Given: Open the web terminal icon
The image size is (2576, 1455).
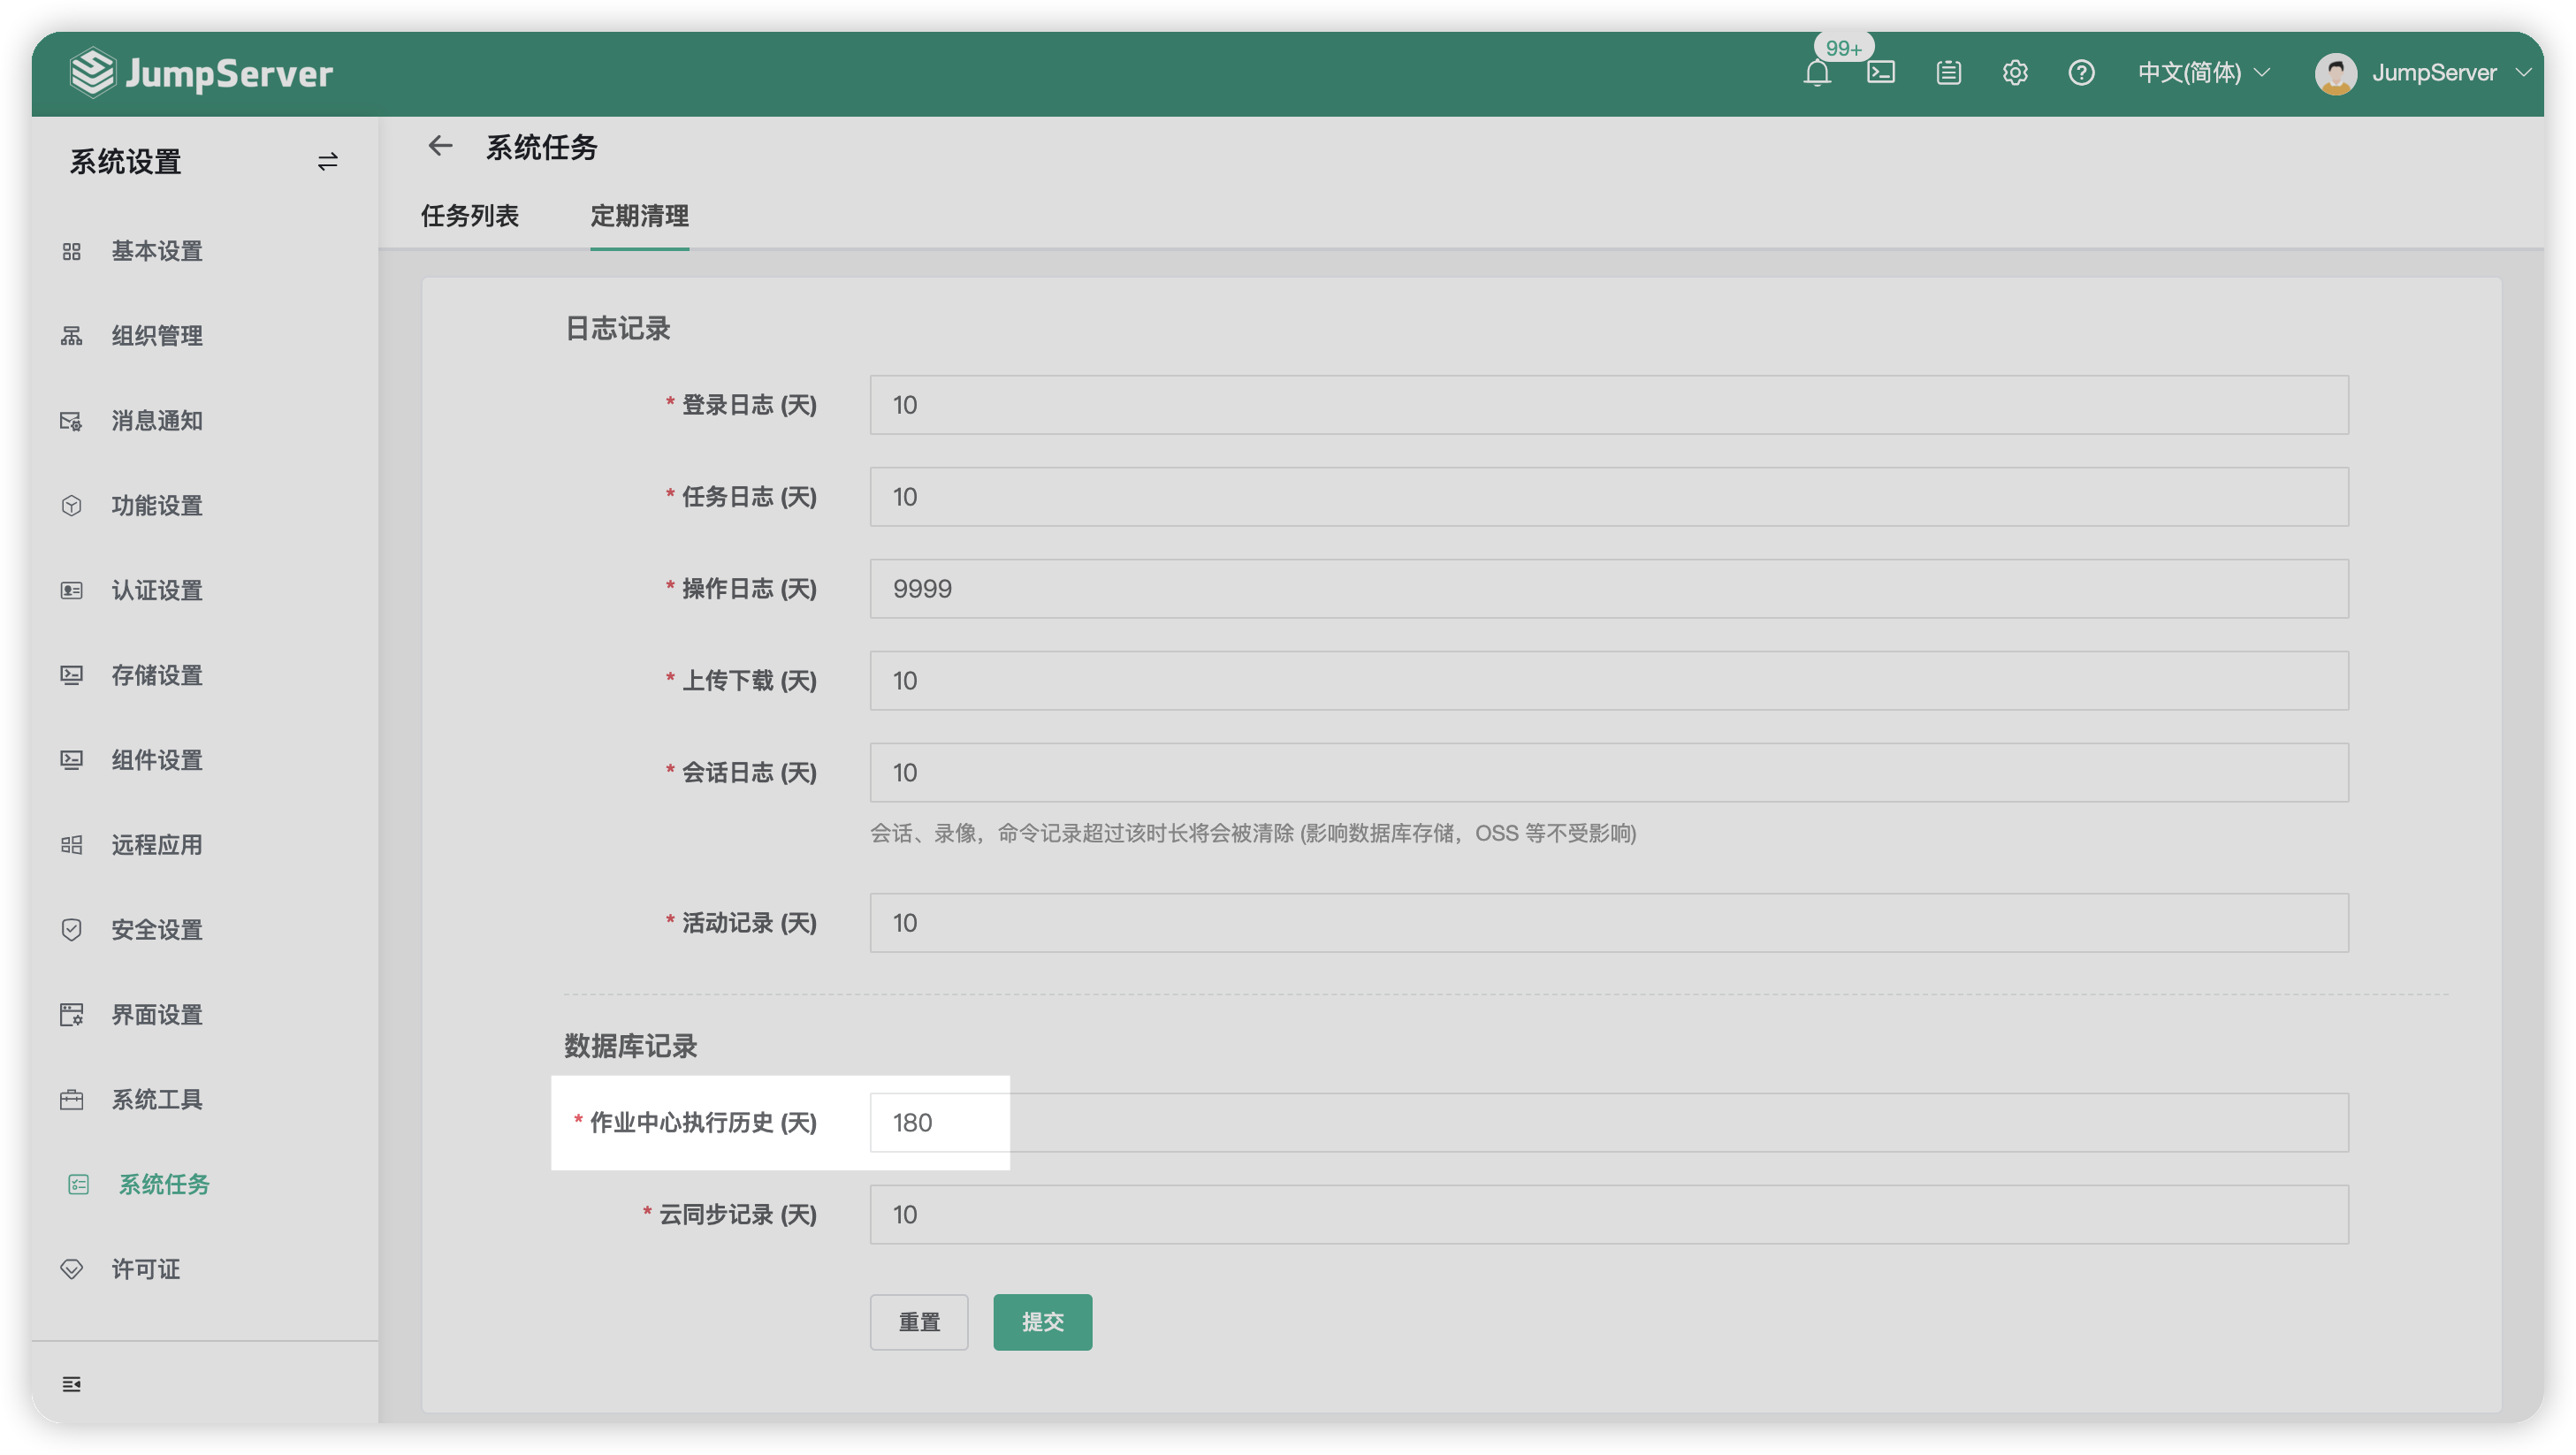Looking at the screenshot, I should 1881,73.
